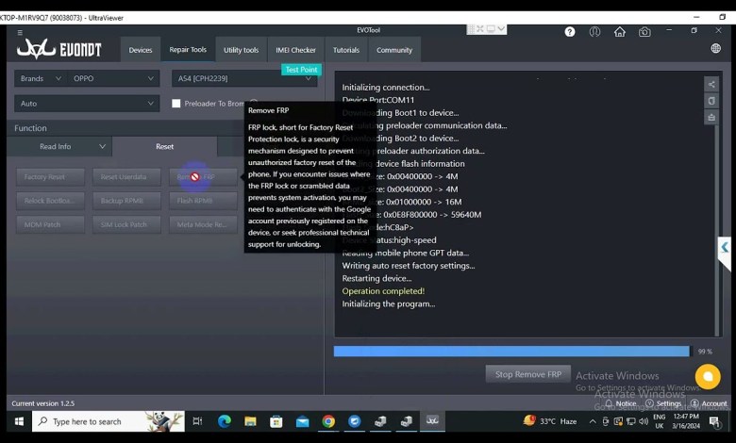Enable Preloader To Brom checkbox
The width and height of the screenshot is (736, 443).
(x=176, y=104)
